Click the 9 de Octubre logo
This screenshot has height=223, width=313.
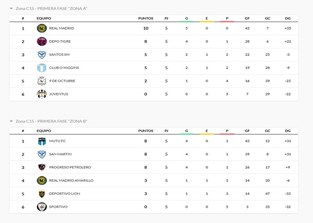click(x=42, y=81)
